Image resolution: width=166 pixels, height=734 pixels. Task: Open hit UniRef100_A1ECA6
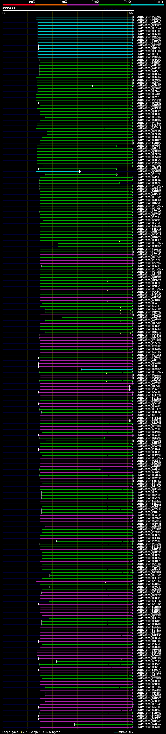149,22
